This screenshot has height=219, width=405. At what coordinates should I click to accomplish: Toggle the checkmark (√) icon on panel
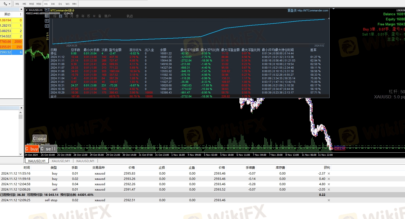point(47,26)
